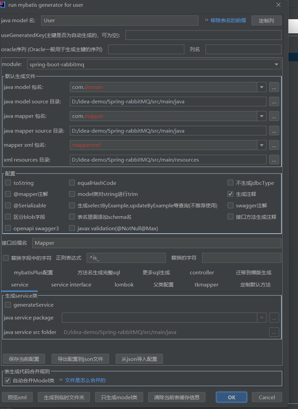Toggle 替换字段中的字符 checkbox
Image resolution: width=298 pixels, height=409 pixels.
6,258
